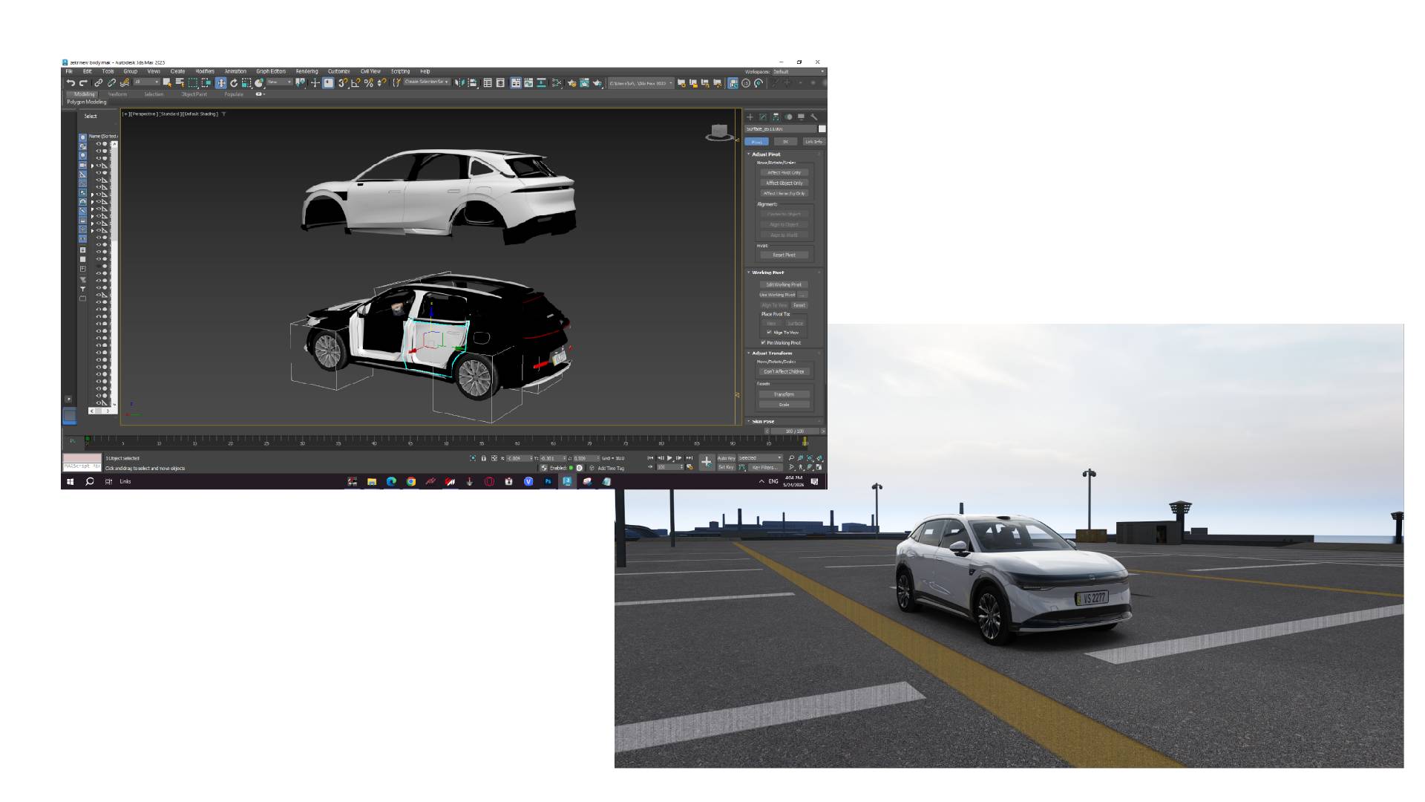The image size is (1425, 802).
Task: Activate the Select and Rotate tool
Action: click(234, 82)
